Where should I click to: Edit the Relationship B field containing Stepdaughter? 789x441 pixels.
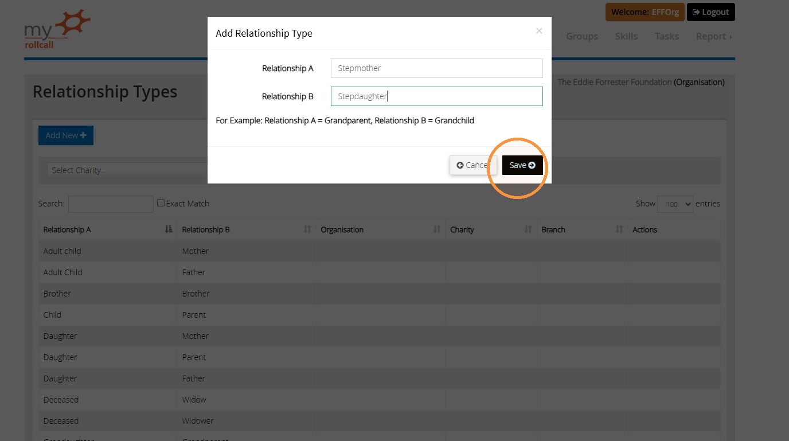pyautogui.click(x=436, y=96)
